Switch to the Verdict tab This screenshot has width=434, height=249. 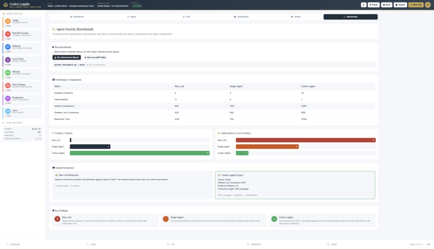[x=296, y=17]
